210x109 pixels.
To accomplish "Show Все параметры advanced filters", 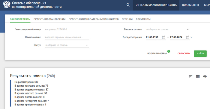I will (x=157, y=53).
